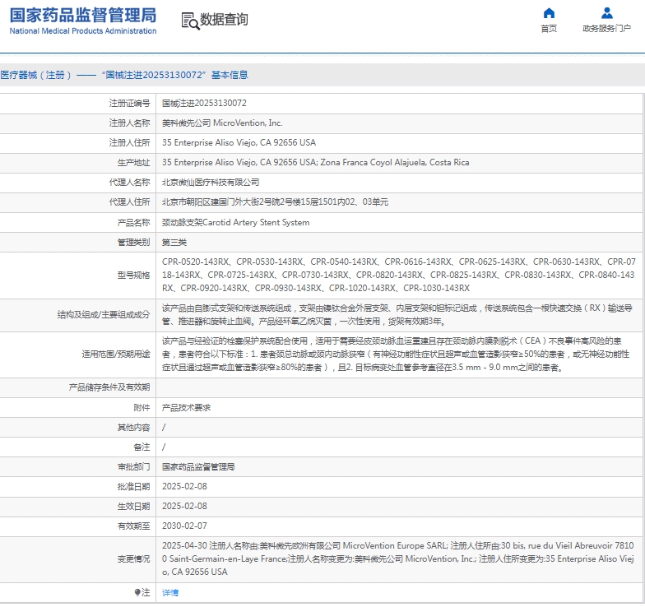Click the 代理人住所 Beijing address value
This screenshot has width=645, height=607.
click(275, 202)
